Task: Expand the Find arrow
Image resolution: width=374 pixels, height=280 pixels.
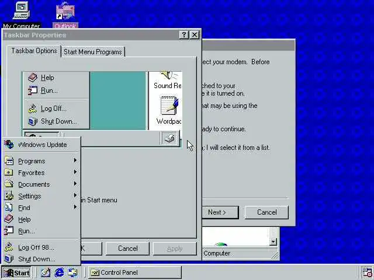Action: [x=75, y=206]
